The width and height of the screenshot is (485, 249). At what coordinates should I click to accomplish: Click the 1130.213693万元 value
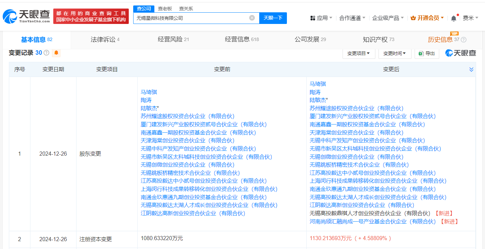point(331,238)
